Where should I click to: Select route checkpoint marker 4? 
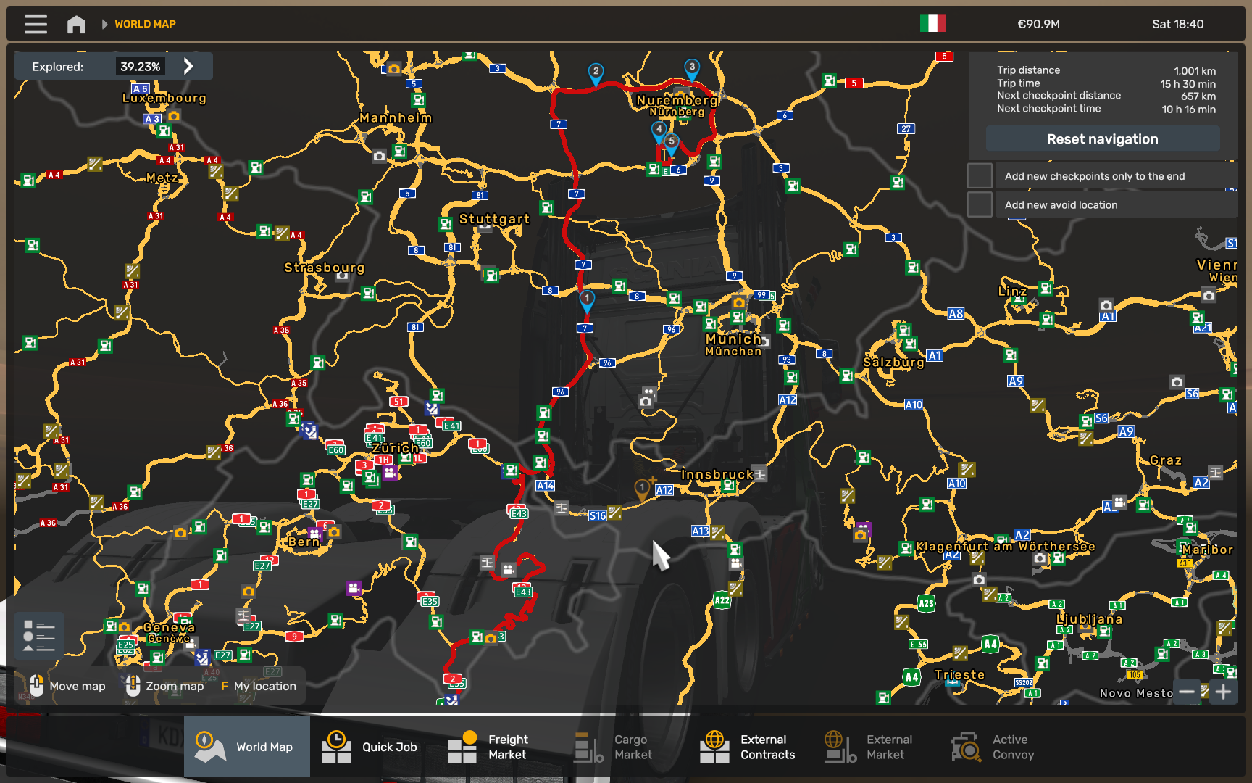659,132
